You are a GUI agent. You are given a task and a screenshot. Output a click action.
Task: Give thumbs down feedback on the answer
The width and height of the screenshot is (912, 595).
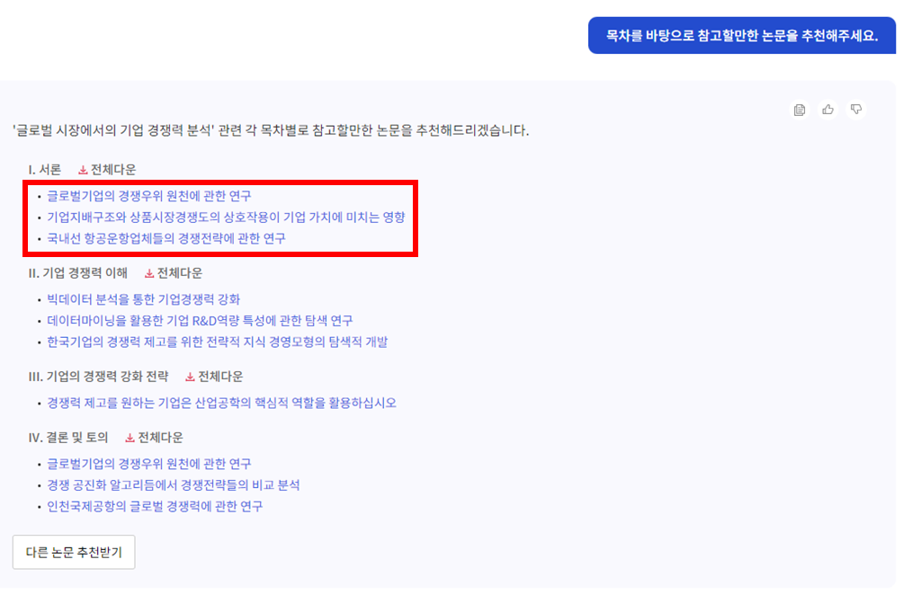coord(856,109)
